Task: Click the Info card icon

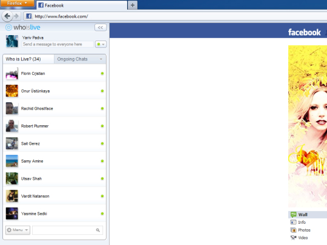Action: click(x=293, y=222)
